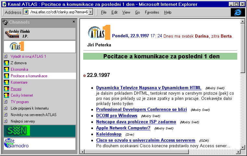The image size is (247, 156).
Task: Open the Ekonomika section
Action: click(19, 69)
